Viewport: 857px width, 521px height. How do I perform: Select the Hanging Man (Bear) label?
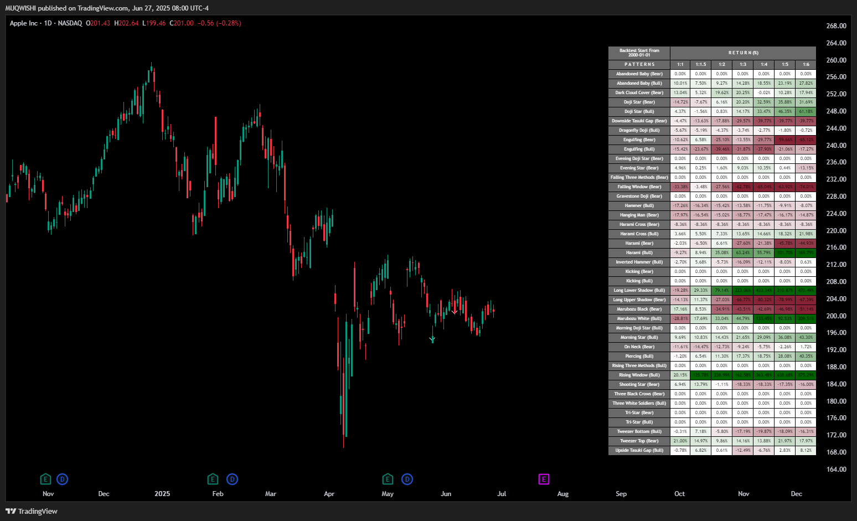[x=639, y=215]
